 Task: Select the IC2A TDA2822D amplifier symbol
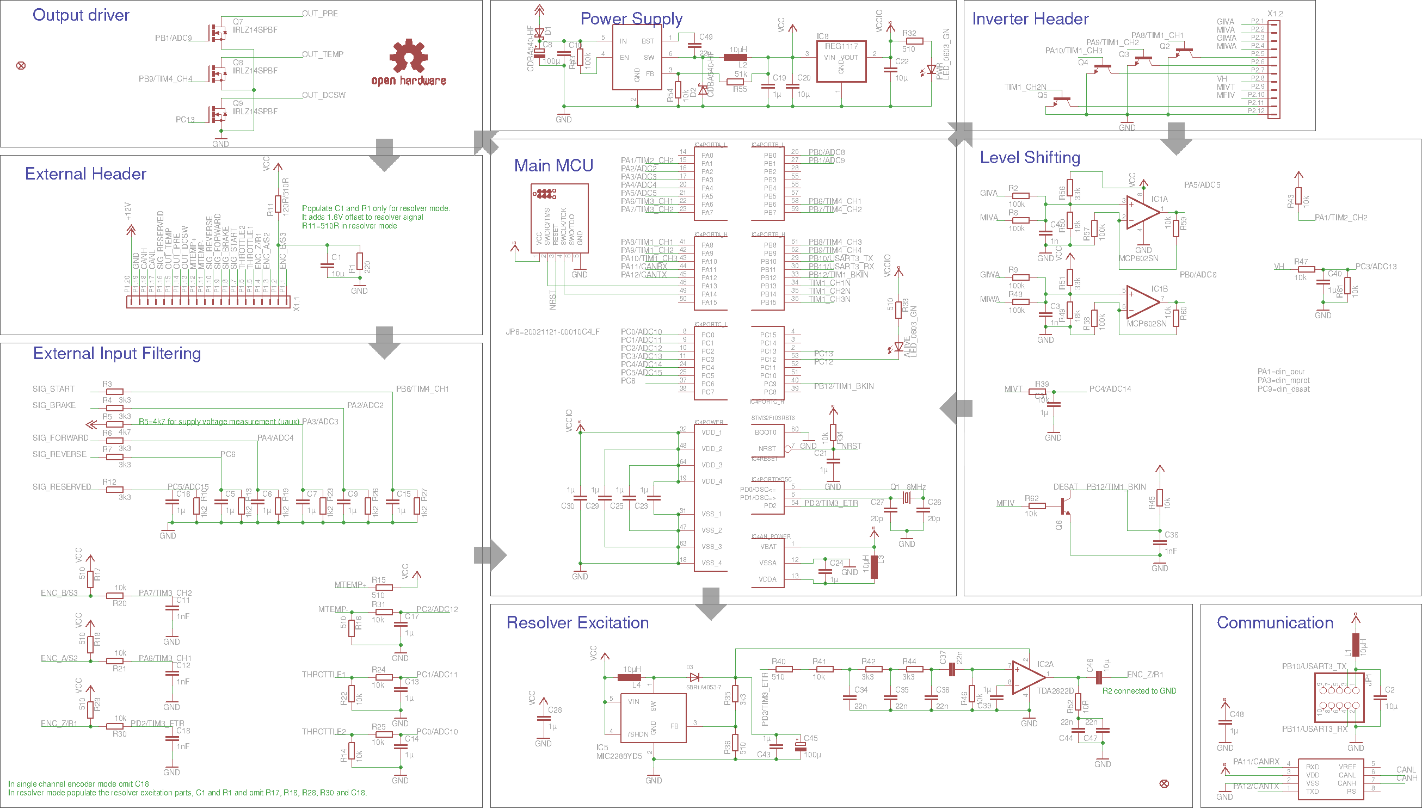click(x=1027, y=677)
